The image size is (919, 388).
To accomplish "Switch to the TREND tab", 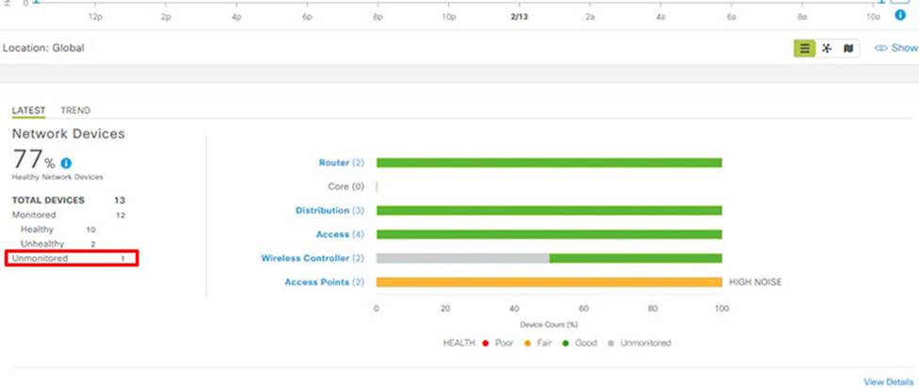I will [75, 110].
